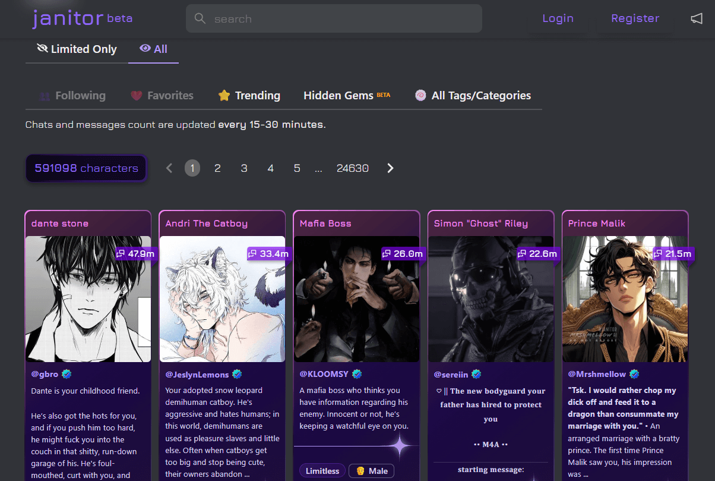
Task: Select the Male tag on Mafia Boss
Action: click(372, 471)
